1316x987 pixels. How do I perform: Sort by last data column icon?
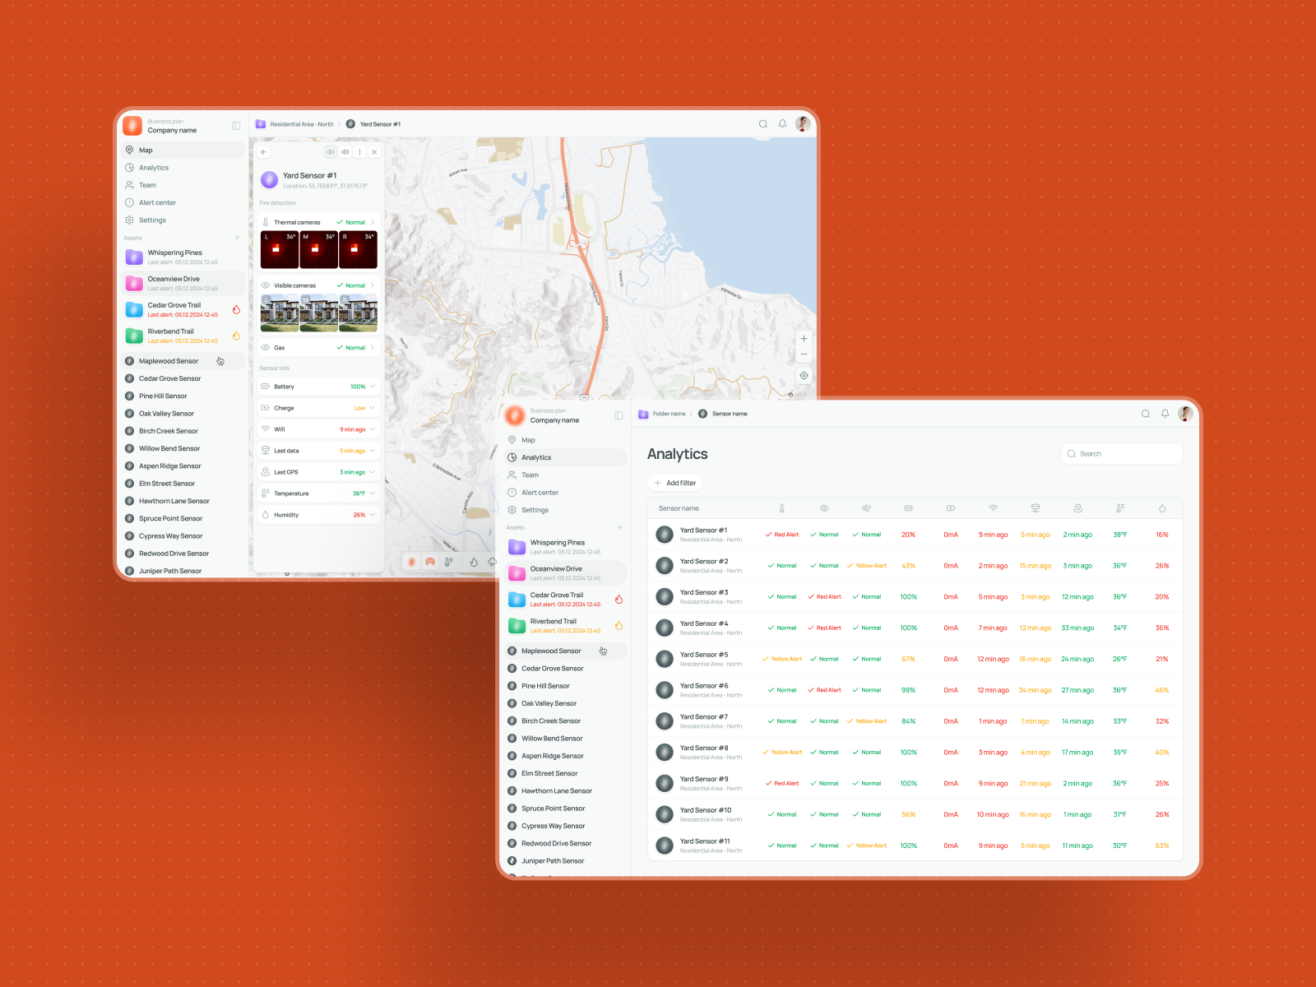tap(1036, 508)
